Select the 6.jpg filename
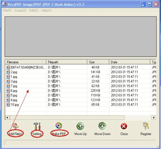161x149 pixels. (x=14, y=91)
